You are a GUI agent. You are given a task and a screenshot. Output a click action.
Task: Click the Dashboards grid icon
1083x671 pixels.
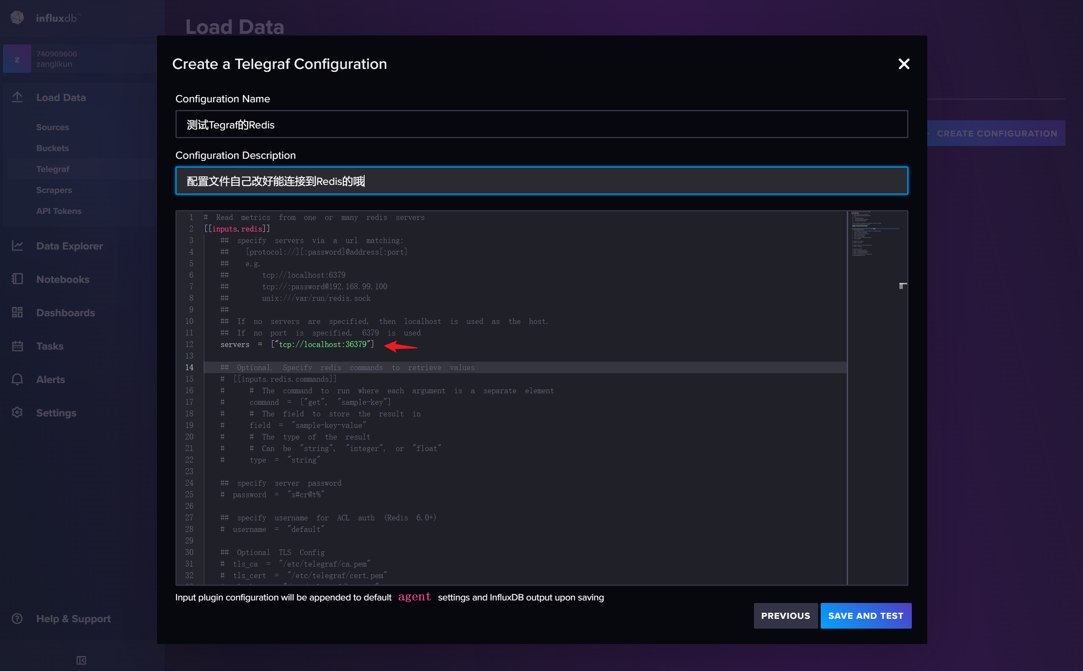click(x=17, y=312)
